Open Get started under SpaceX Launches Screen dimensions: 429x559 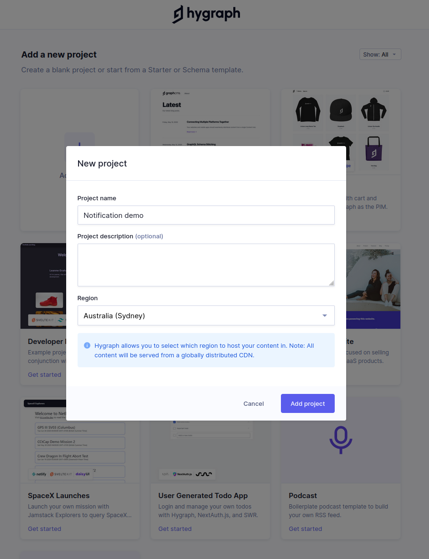[x=44, y=529]
